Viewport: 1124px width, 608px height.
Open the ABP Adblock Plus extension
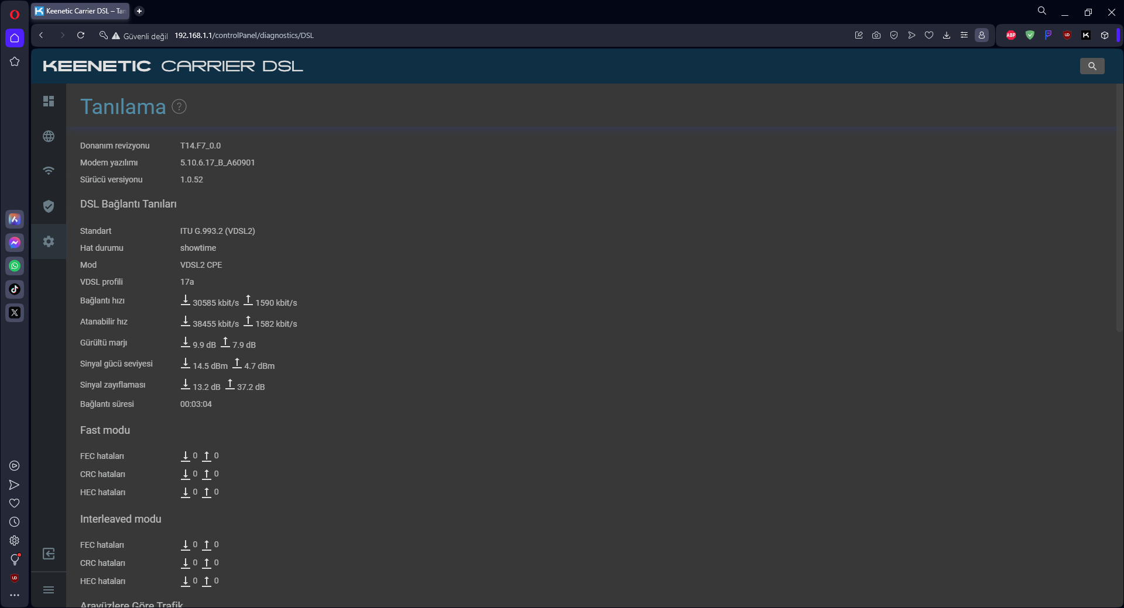tap(1011, 35)
